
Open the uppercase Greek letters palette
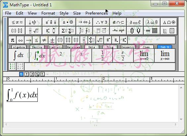pyautogui.click(x=169, y=22)
